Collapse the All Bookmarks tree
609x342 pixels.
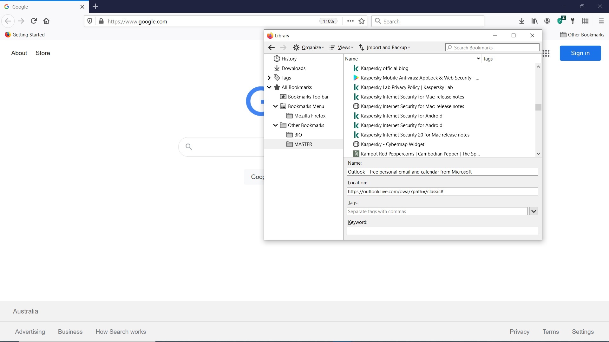[269, 87]
